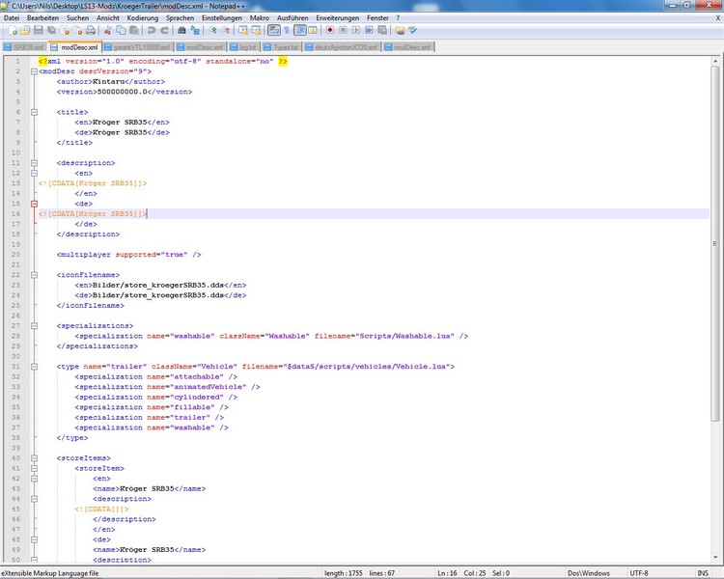The height and width of the screenshot is (579, 724).
Task: Open the Kodierung menu
Action: 143,18
